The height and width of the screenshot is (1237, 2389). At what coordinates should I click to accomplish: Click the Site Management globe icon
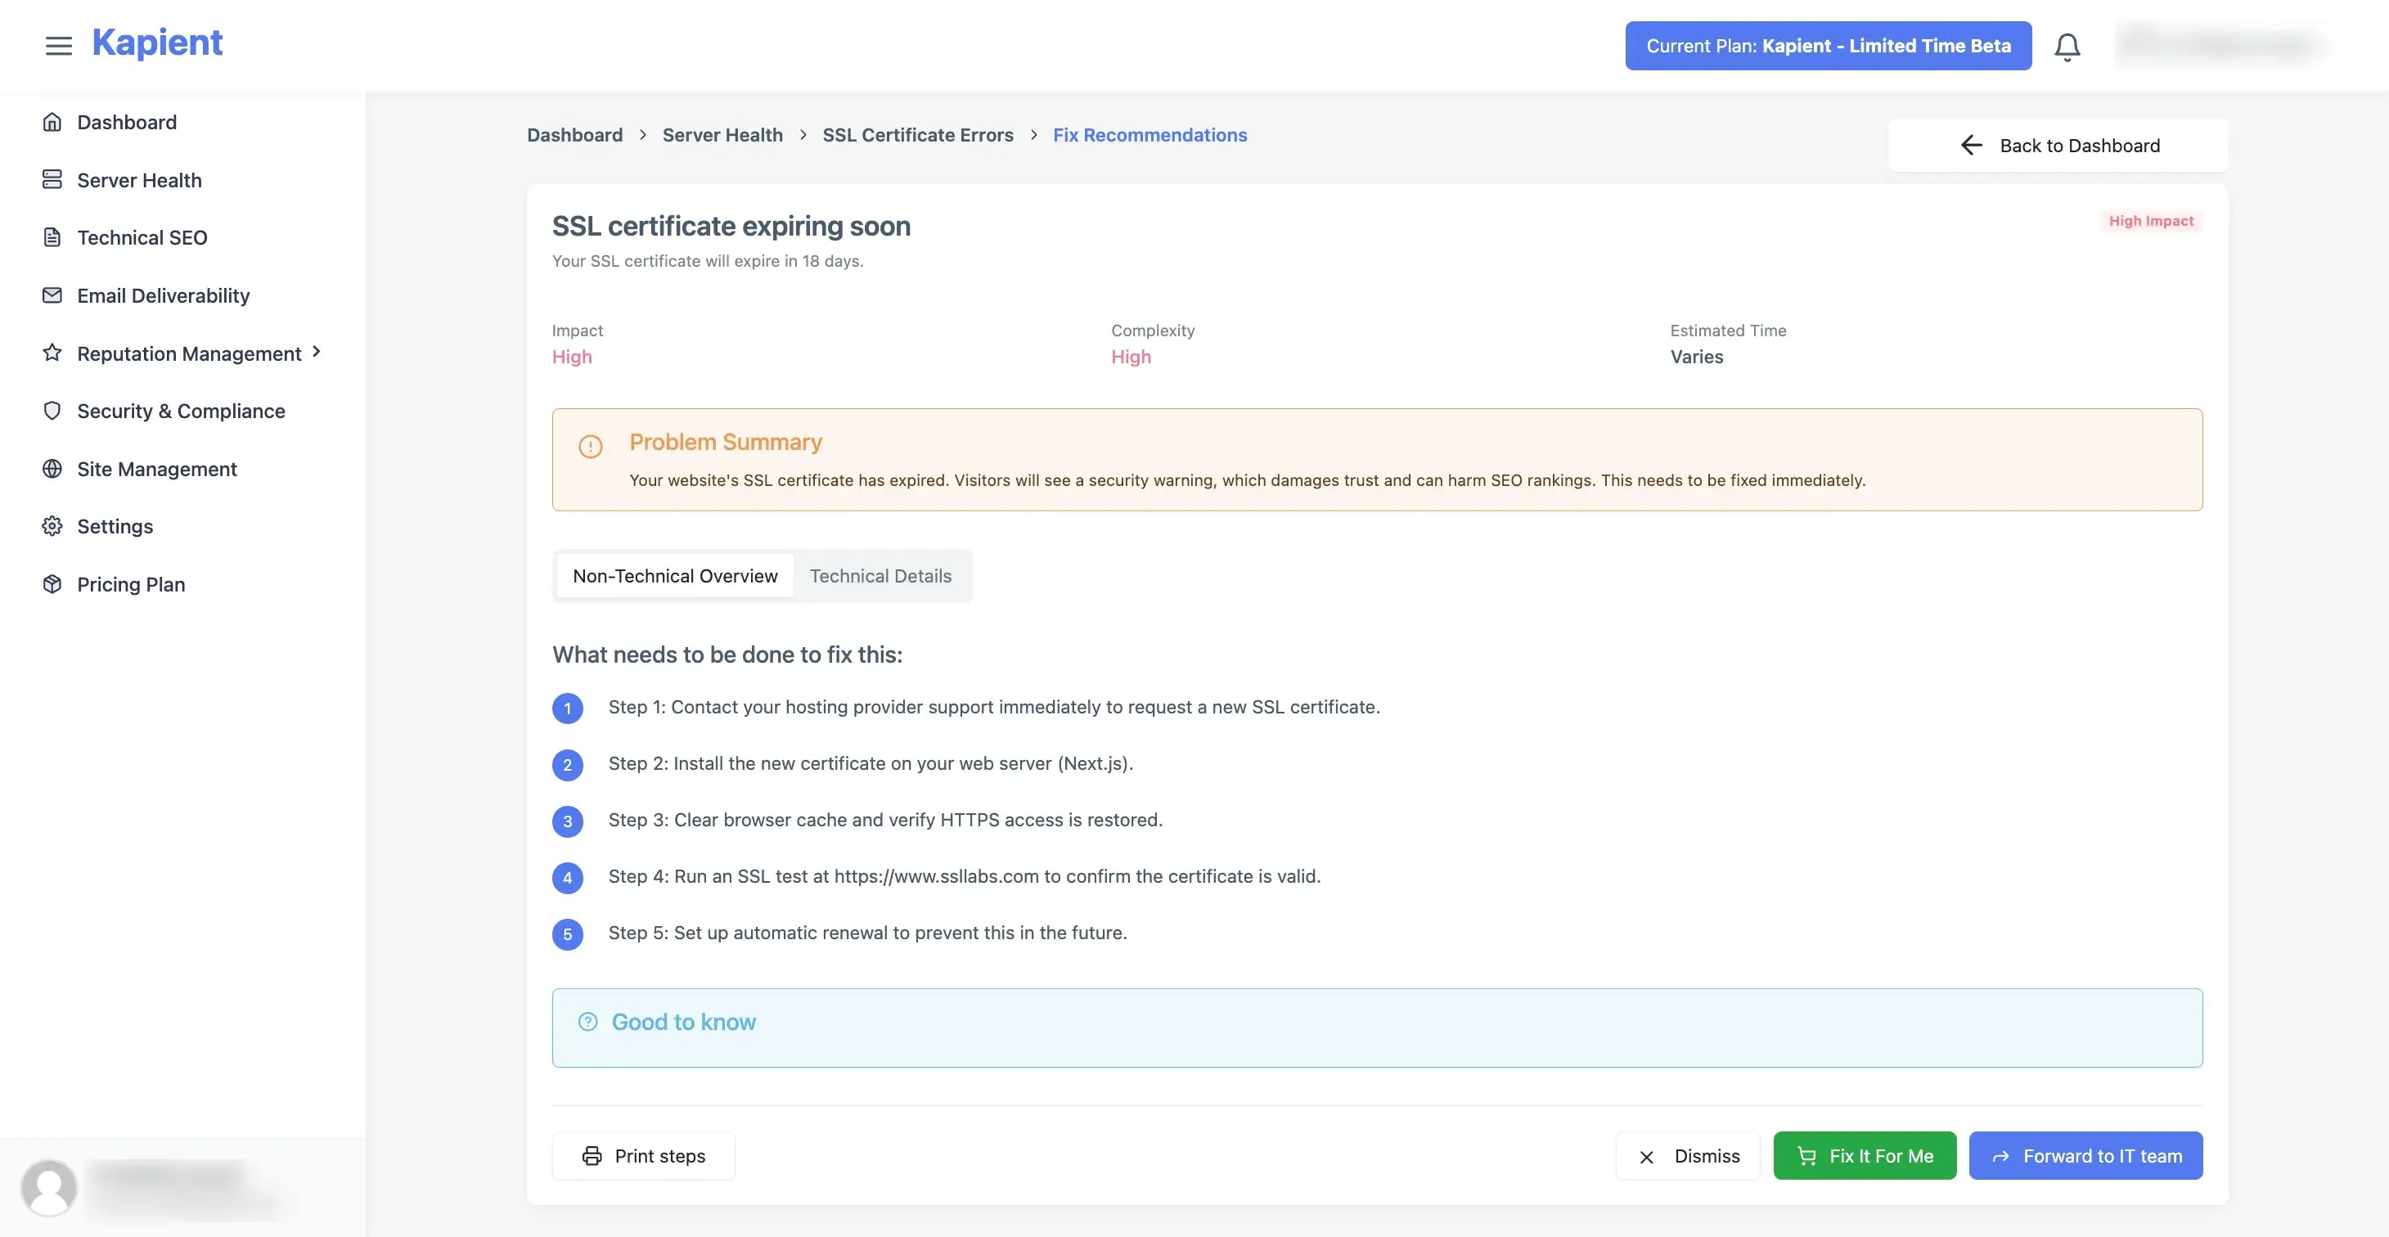click(52, 468)
